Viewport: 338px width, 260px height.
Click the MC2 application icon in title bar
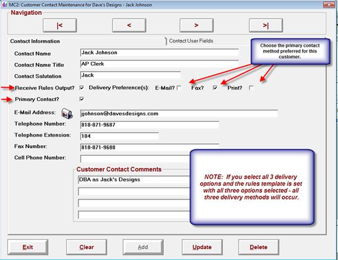(x=4, y=5)
